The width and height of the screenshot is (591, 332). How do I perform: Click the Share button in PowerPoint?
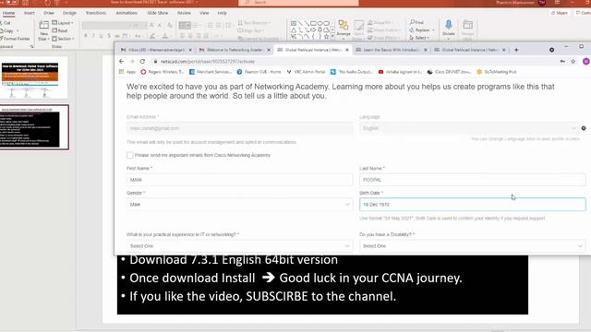coord(560,13)
